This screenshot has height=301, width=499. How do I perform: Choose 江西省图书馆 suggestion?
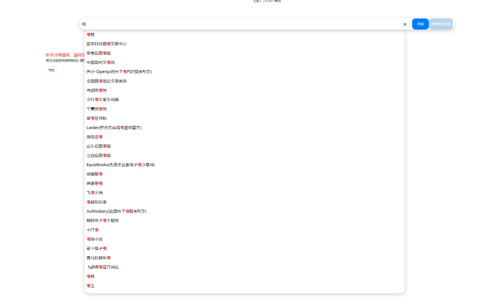point(244,156)
